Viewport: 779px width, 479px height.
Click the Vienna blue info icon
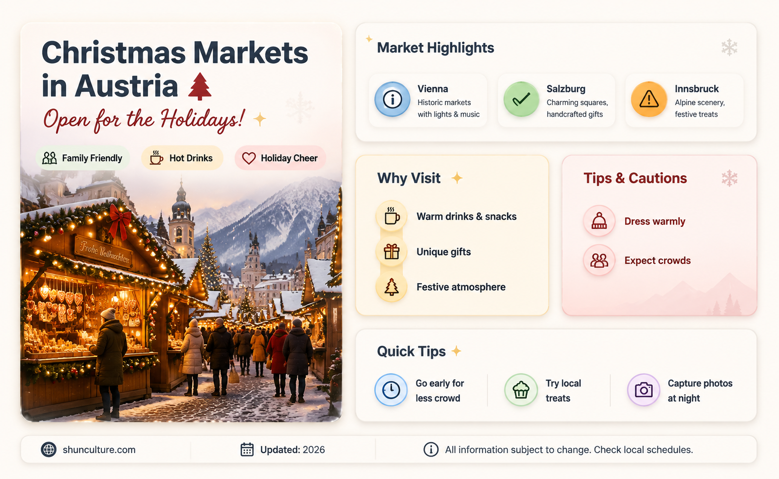[x=392, y=99]
